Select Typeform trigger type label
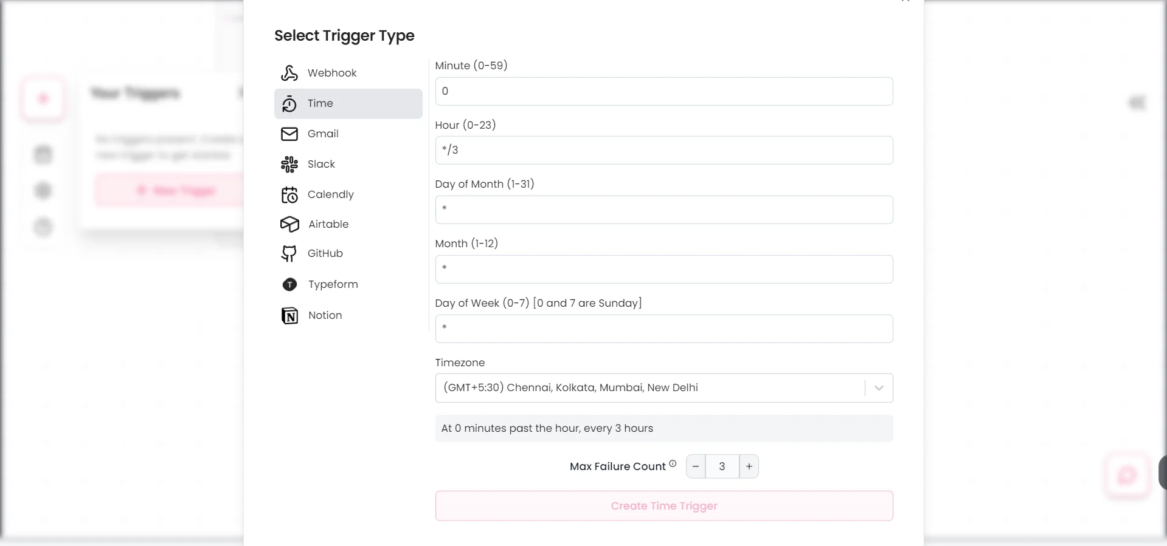The height and width of the screenshot is (546, 1167). click(333, 284)
